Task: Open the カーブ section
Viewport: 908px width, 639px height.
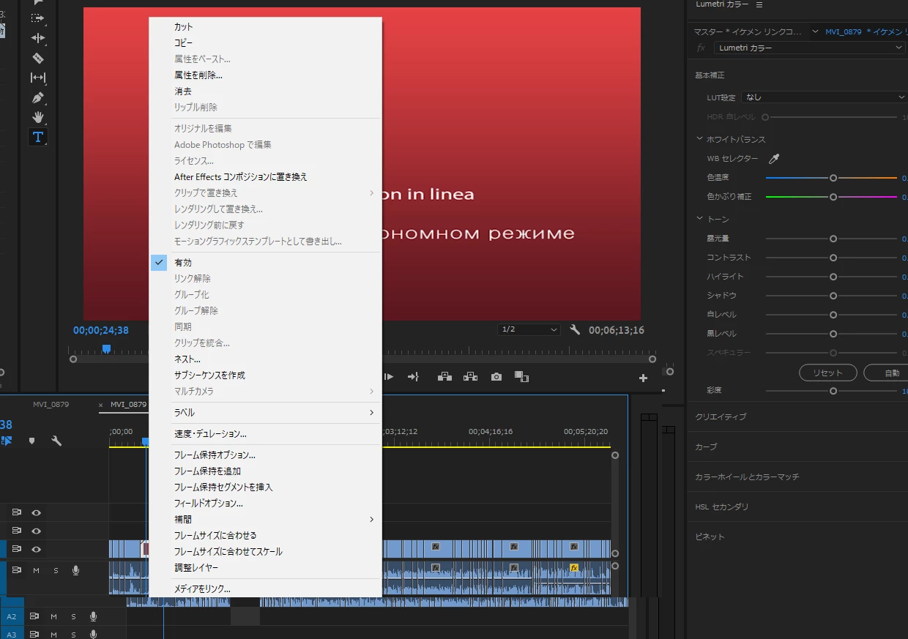Action: (706, 446)
